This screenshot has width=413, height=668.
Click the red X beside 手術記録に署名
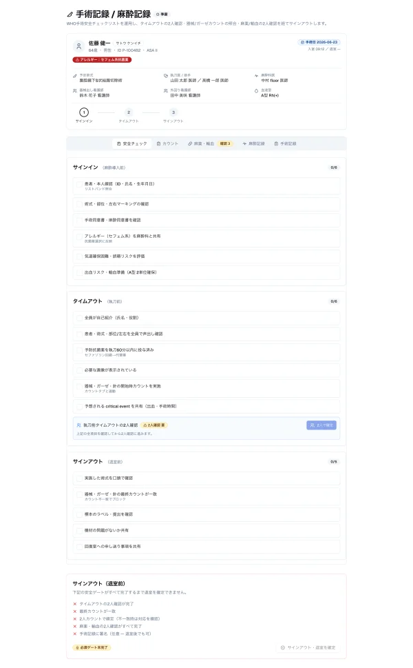coord(75,634)
